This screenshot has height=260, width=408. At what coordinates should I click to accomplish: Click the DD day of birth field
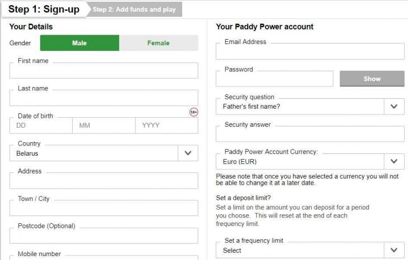click(x=41, y=126)
